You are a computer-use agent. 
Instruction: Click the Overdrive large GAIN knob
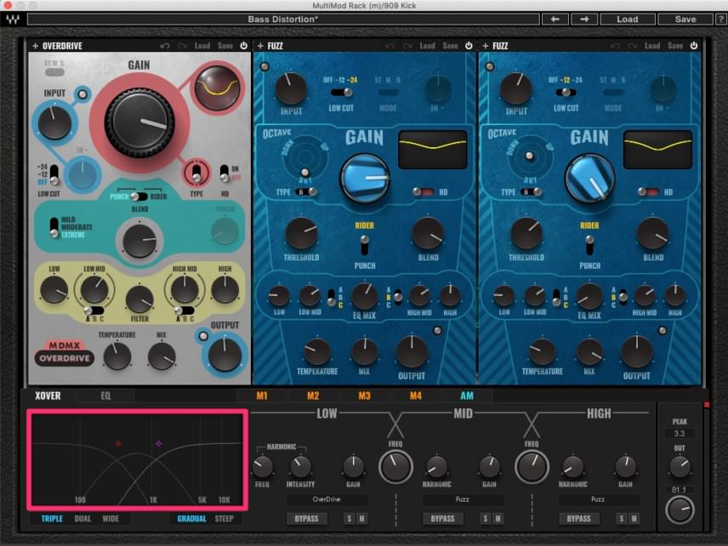pyautogui.click(x=139, y=122)
